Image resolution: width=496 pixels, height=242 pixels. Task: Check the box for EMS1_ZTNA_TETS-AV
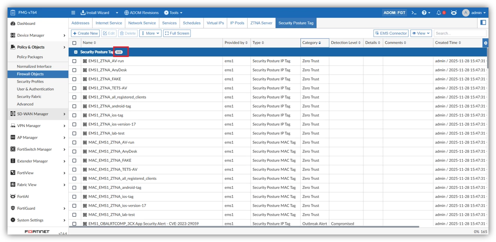74,88
